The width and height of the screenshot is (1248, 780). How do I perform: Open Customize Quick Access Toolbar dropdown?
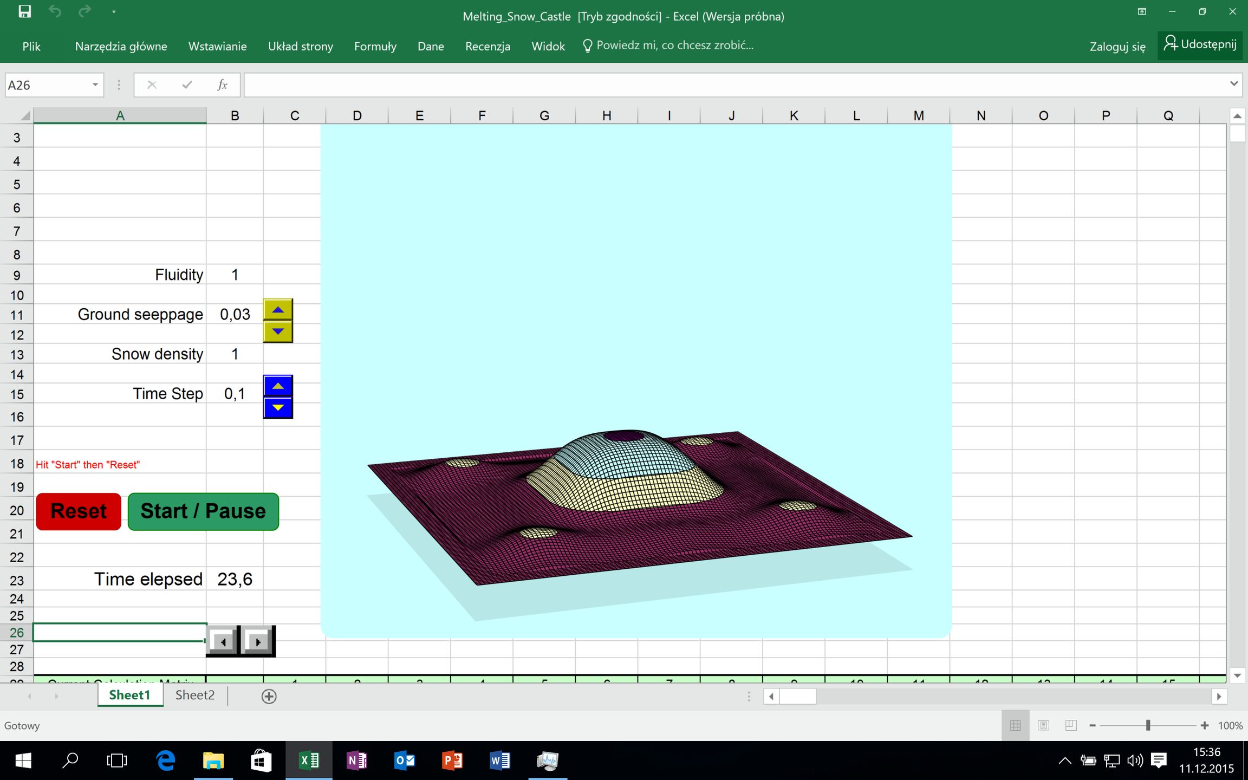(x=114, y=11)
